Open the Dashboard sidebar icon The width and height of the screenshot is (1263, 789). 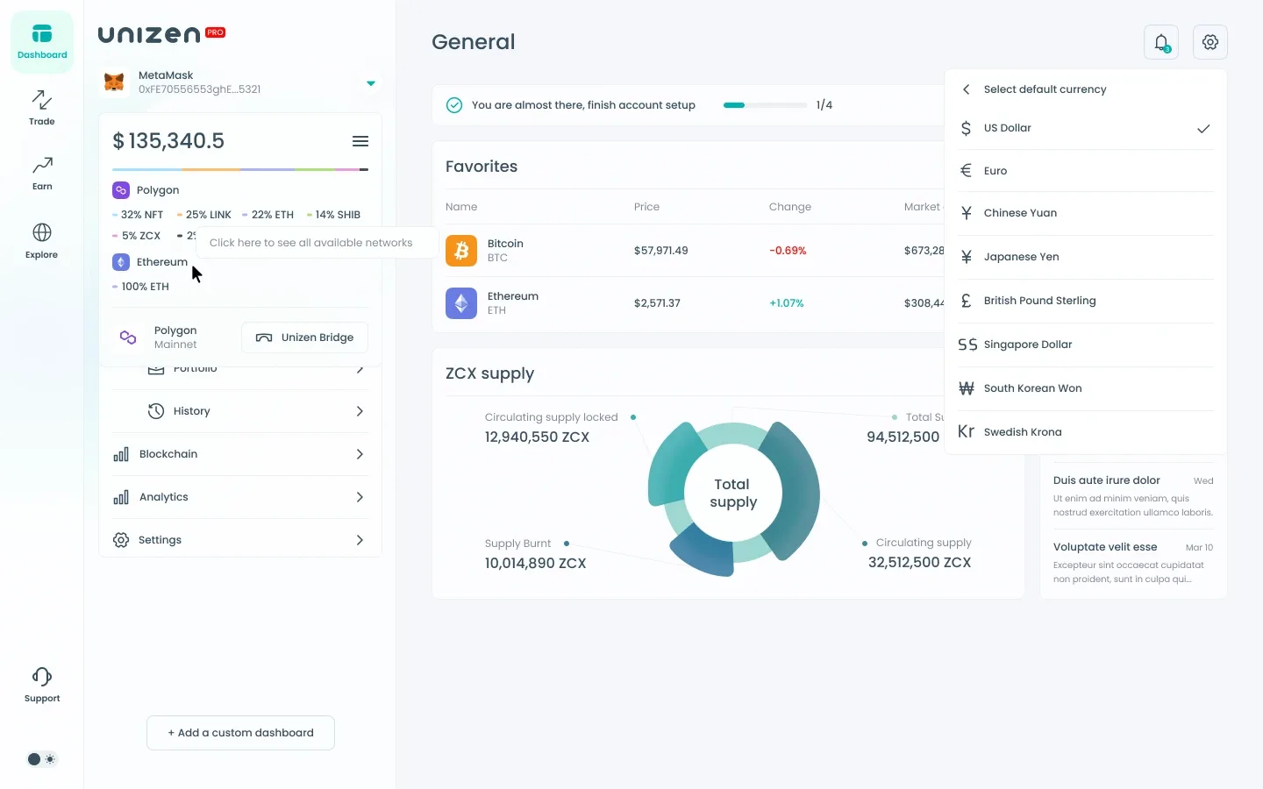[41, 42]
